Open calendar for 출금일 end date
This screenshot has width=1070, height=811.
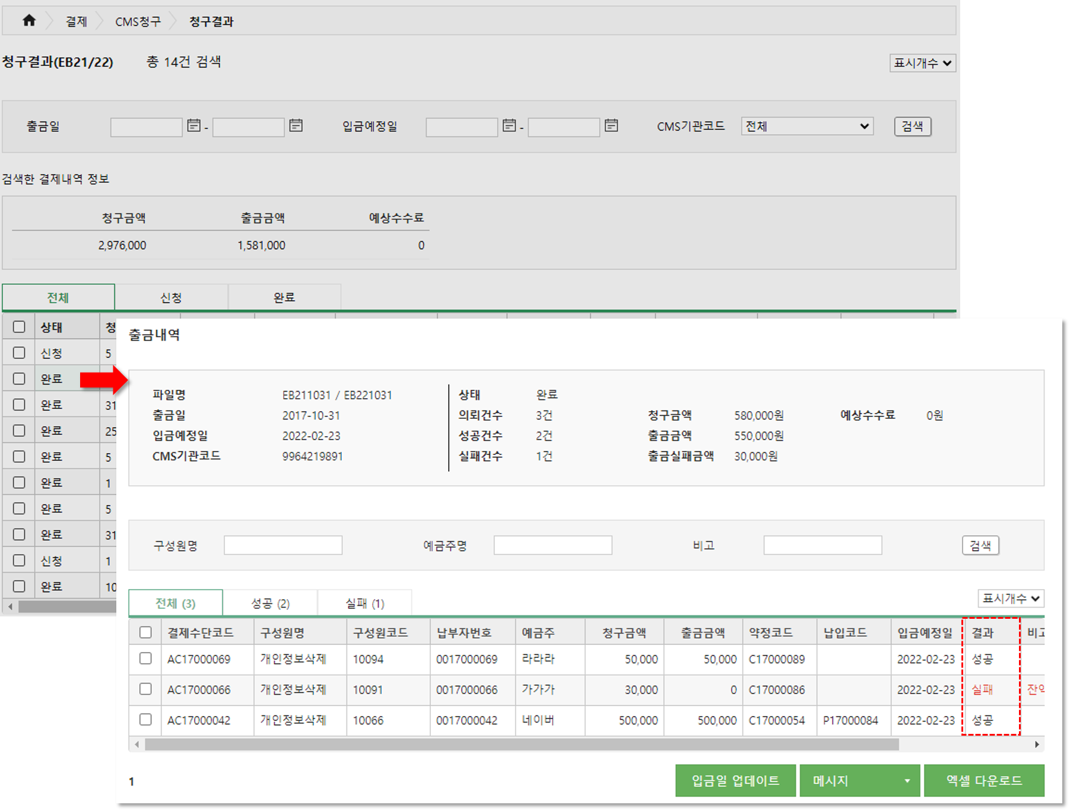296,126
